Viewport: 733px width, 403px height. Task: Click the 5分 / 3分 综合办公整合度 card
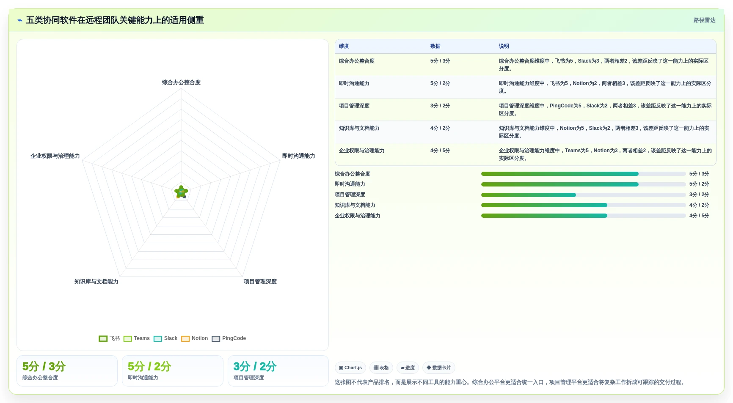pos(67,371)
